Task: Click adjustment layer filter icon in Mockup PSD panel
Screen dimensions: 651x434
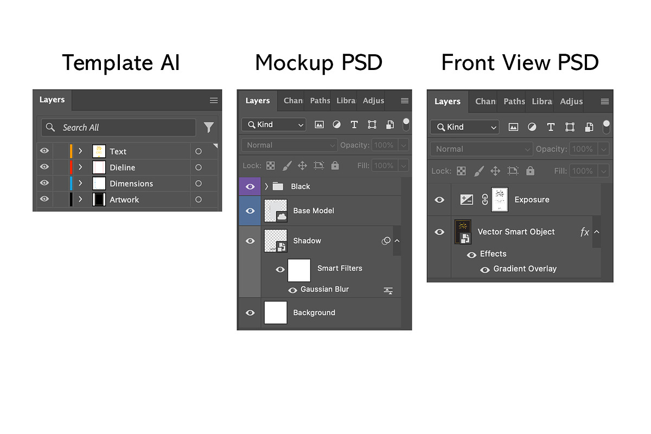Action: coord(336,125)
